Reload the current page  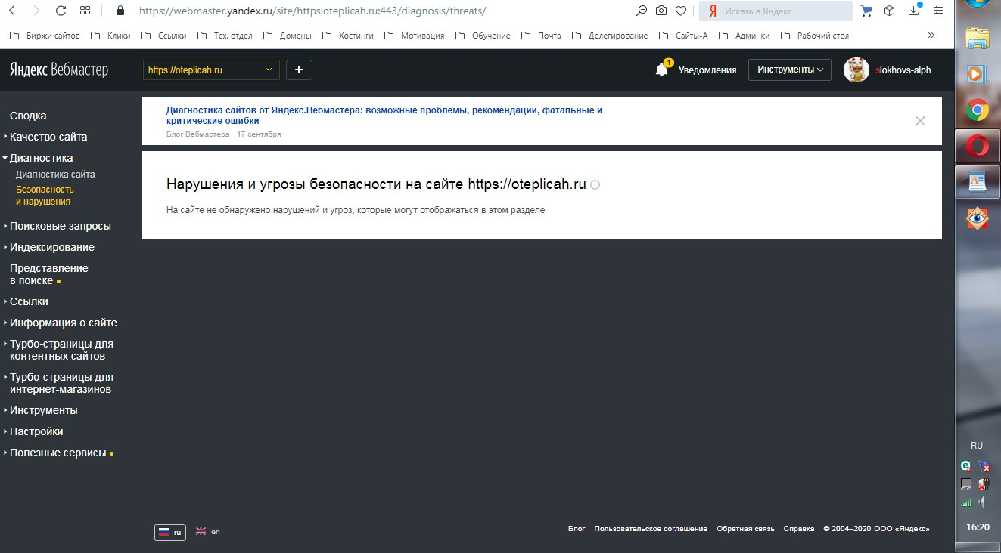pyautogui.click(x=61, y=11)
